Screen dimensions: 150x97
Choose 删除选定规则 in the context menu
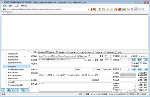pos(16,78)
